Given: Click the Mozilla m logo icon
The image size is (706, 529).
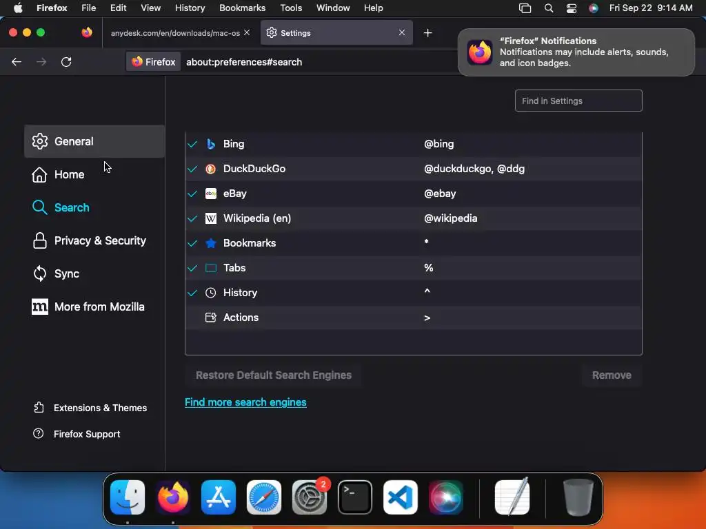Looking at the screenshot, I should [39, 307].
